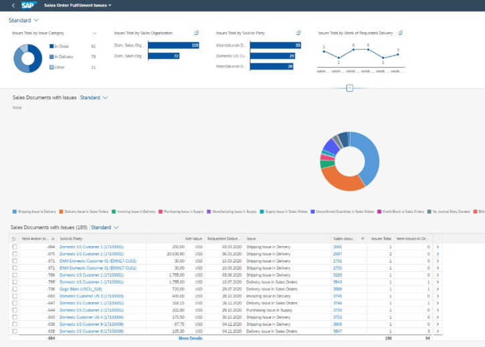Click No Journal Entry Created legend item
Image resolution: width=485 pixels, height=347 pixels.
[x=448, y=211]
